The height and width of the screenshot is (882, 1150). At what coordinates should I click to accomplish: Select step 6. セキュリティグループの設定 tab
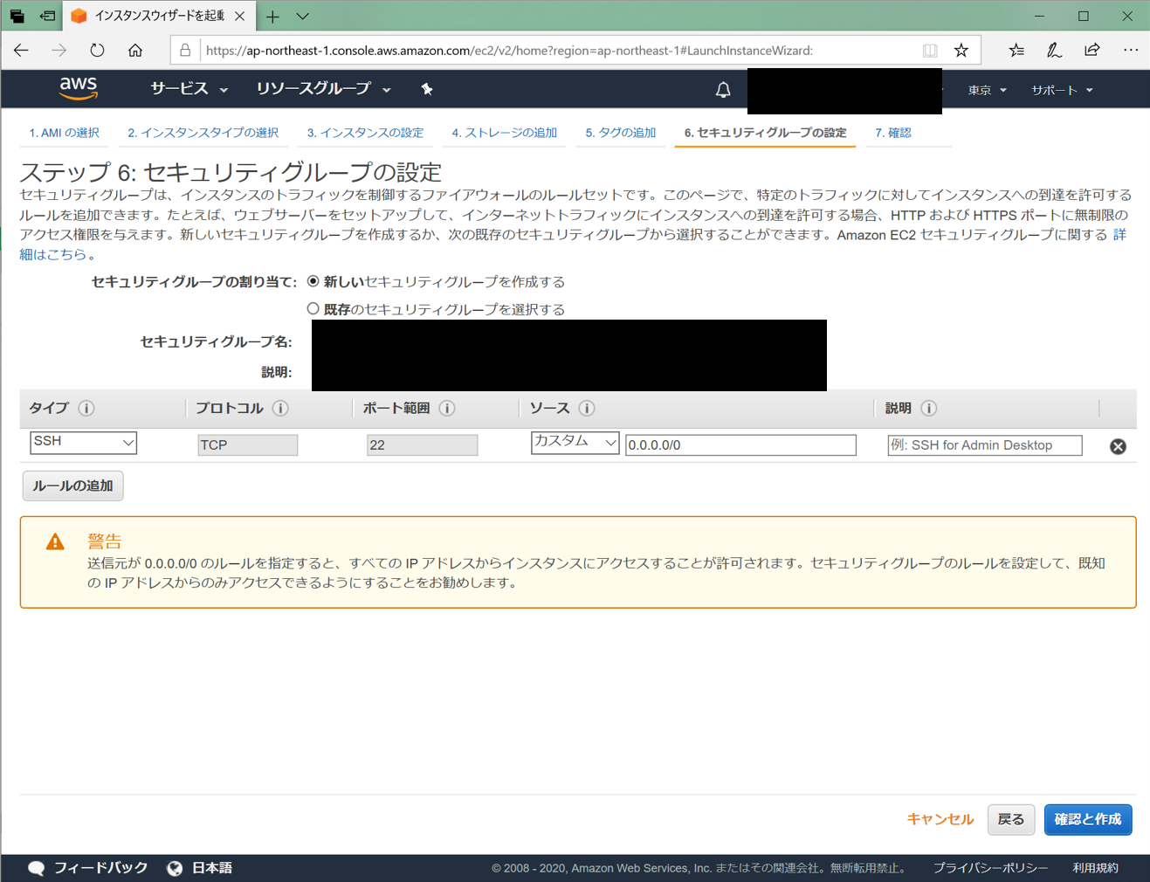(765, 133)
